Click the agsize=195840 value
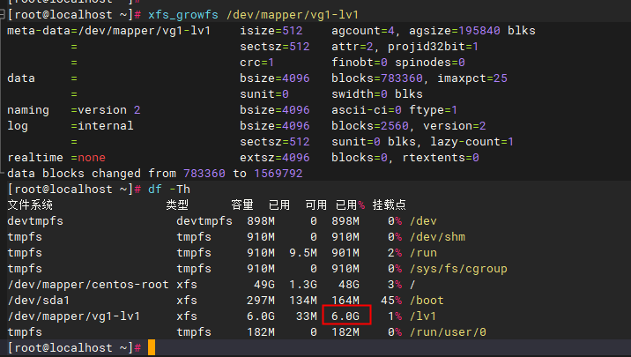Image resolution: width=631 pixels, height=357 pixels. [x=455, y=31]
